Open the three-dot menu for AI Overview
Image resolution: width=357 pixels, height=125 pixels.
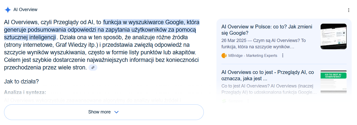(349, 10)
